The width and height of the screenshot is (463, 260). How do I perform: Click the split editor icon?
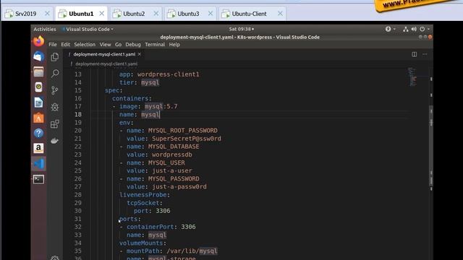pyautogui.click(x=415, y=54)
